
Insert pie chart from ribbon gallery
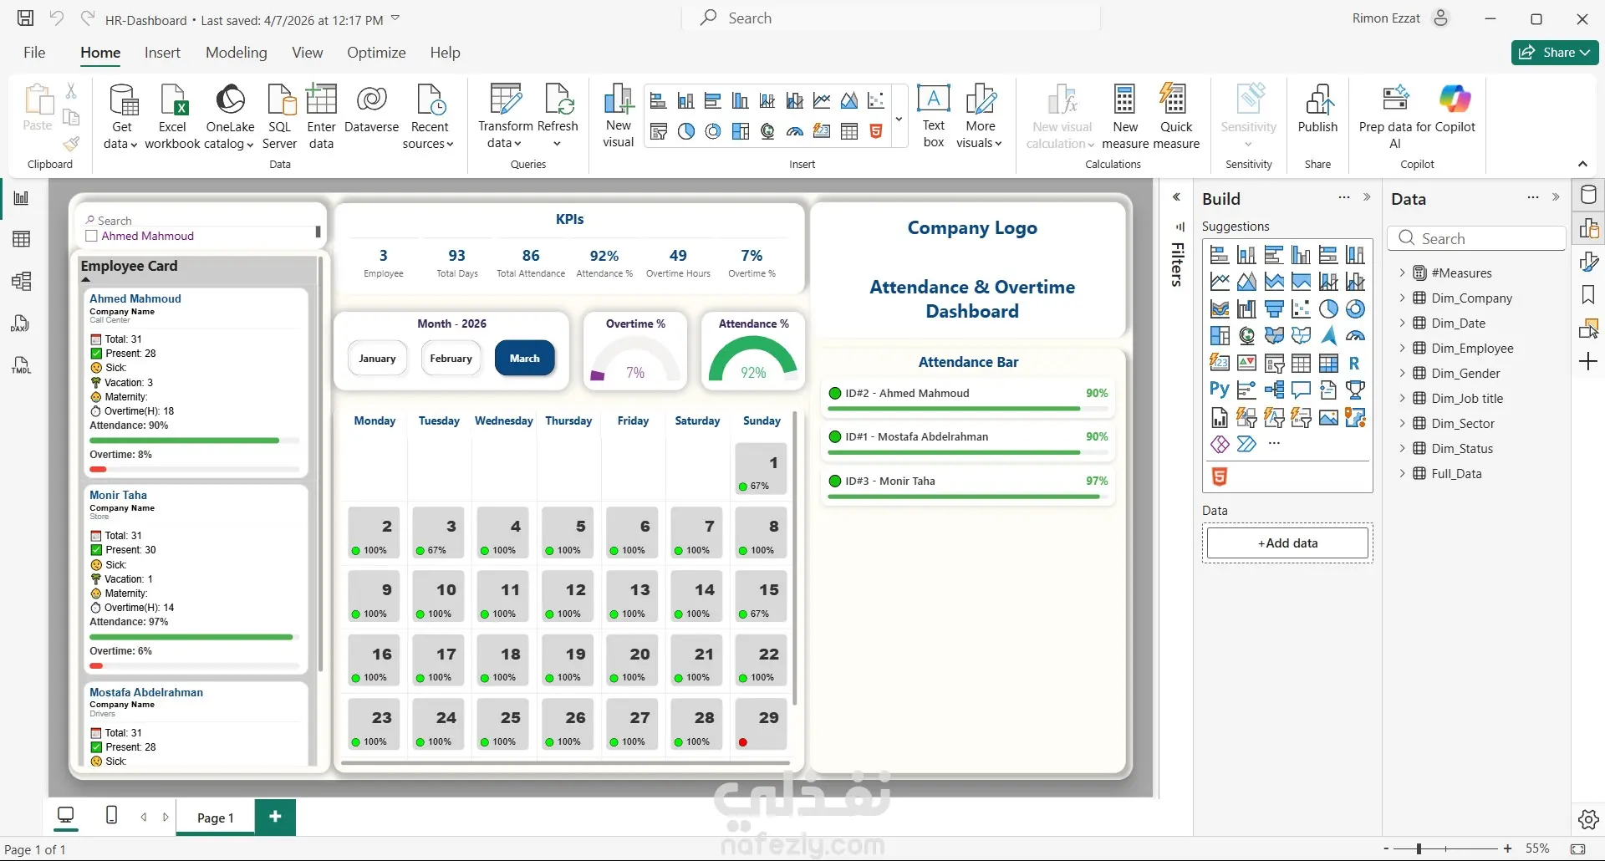point(685,131)
